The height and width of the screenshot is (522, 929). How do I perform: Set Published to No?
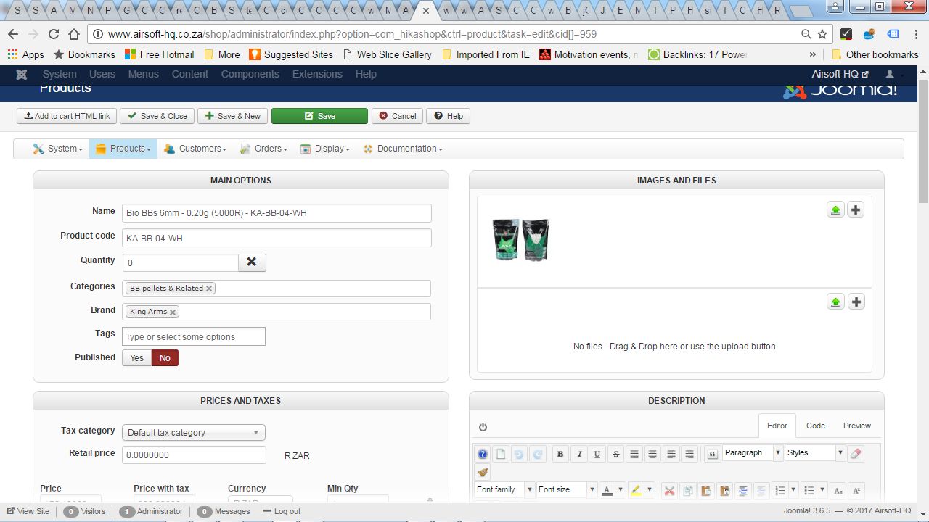[x=165, y=357]
